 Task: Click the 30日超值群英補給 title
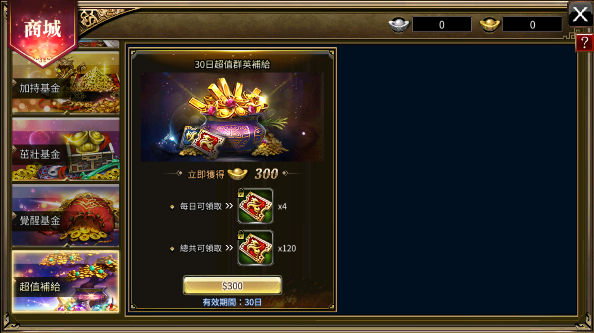(232, 65)
